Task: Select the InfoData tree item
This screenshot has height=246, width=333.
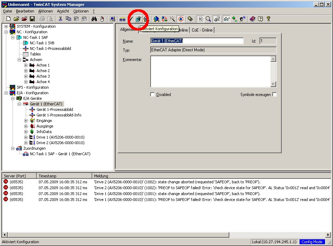Action: pos(44,132)
